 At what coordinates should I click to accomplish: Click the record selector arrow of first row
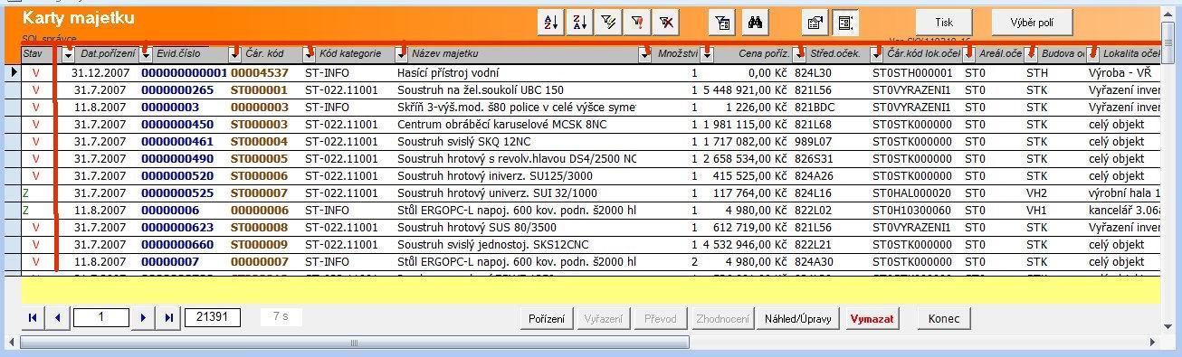click(14, 71)
